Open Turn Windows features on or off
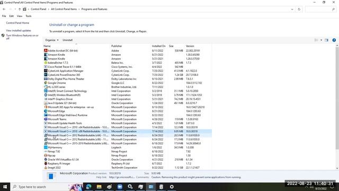339x191 pixels. point(22,37)
